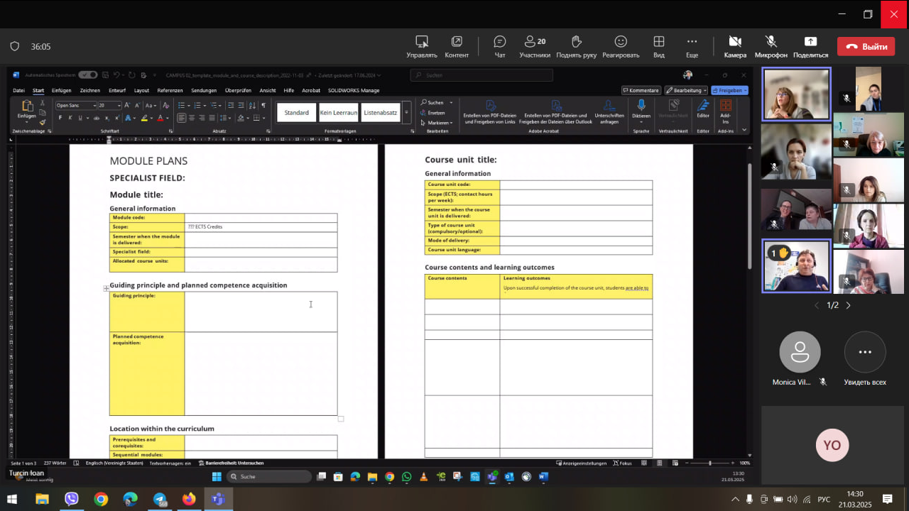Open the Еще more options menu
The image size is (909, 511).
click(x=692, y=46)
